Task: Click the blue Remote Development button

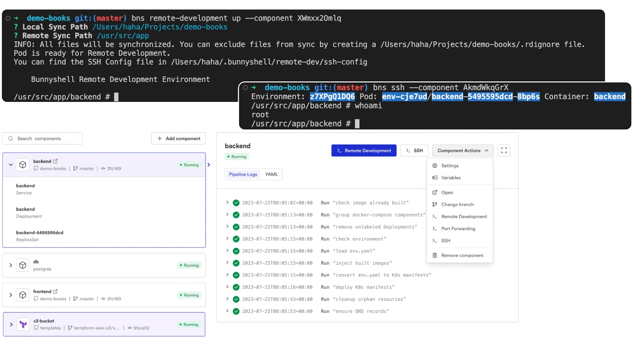Action: pyautogui.click(x=364, y=150)
